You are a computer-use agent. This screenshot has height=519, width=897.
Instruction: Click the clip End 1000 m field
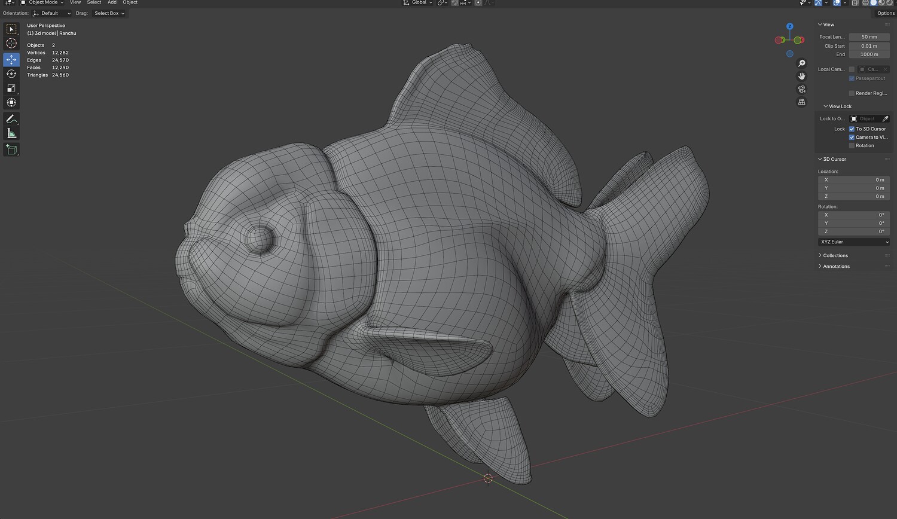tap(869, 54)
